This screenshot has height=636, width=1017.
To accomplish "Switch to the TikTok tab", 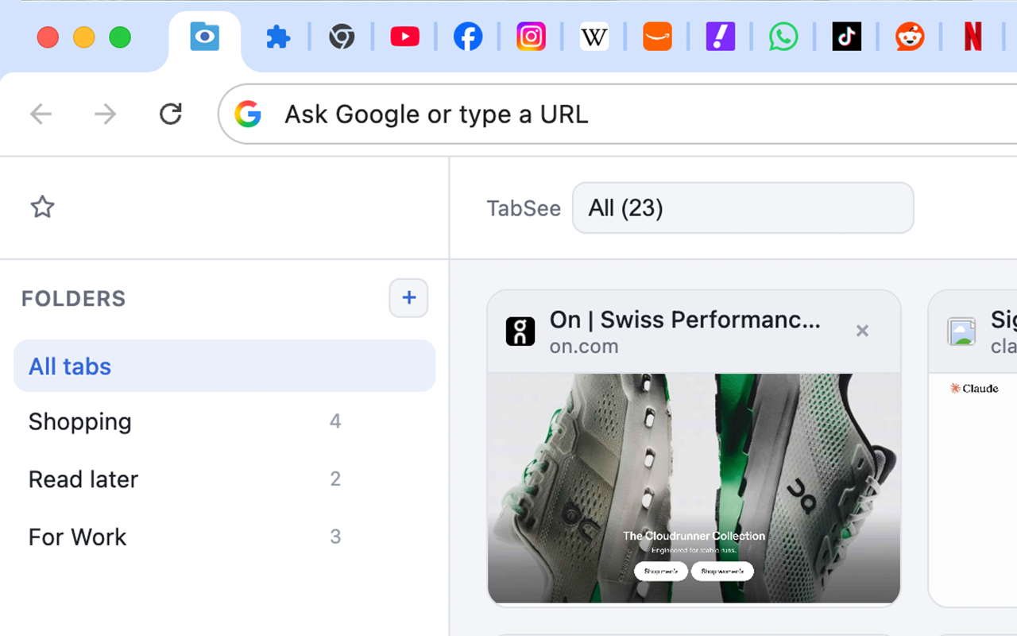I will (847, 37).
